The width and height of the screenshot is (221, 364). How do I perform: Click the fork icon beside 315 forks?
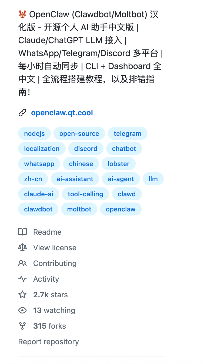(23, 326)
